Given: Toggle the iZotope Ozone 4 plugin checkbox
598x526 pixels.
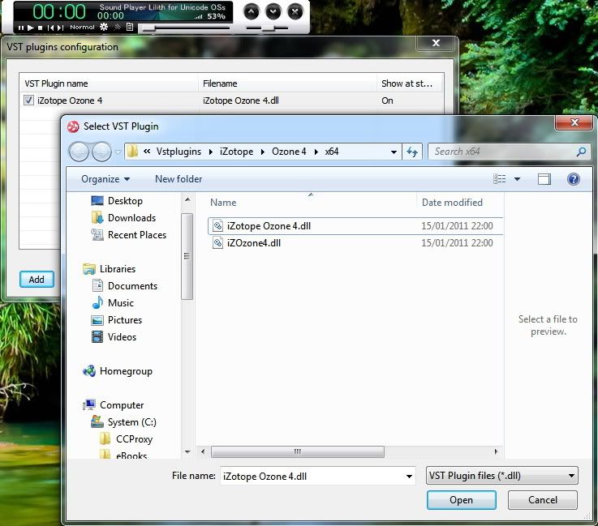Looking at the screenshot, I should [28, 100].
